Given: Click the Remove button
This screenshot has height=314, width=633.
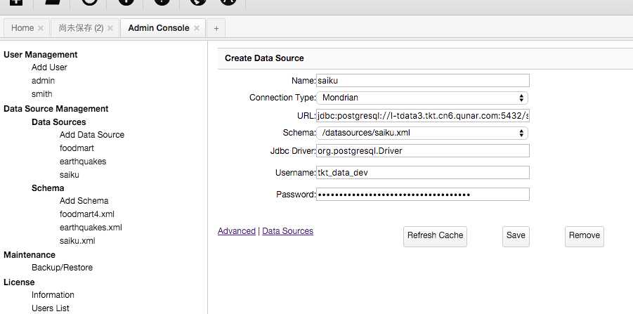Looking at the screenshot, I should click(584, 236).
